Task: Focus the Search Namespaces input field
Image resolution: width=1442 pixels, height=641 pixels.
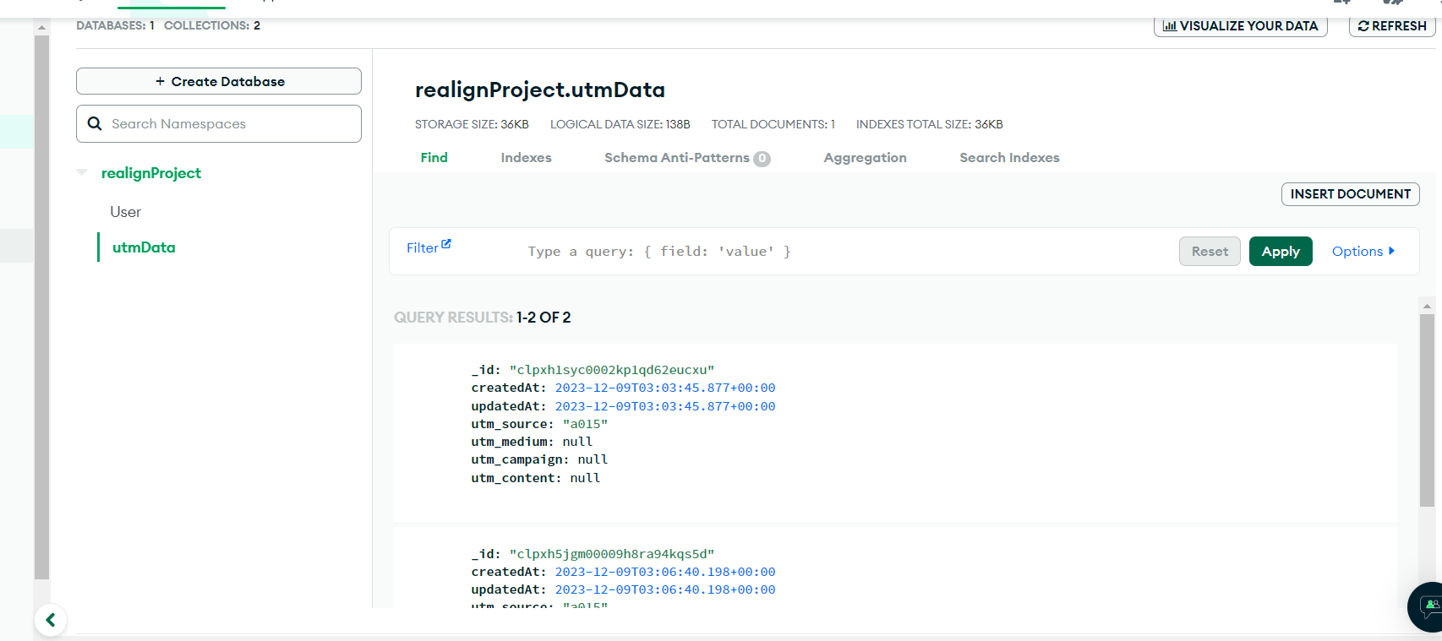Action: [x=219, y=123]
